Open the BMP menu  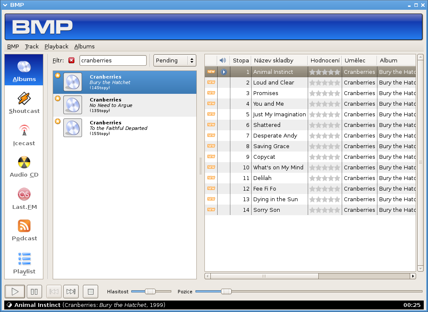[13, 46]
